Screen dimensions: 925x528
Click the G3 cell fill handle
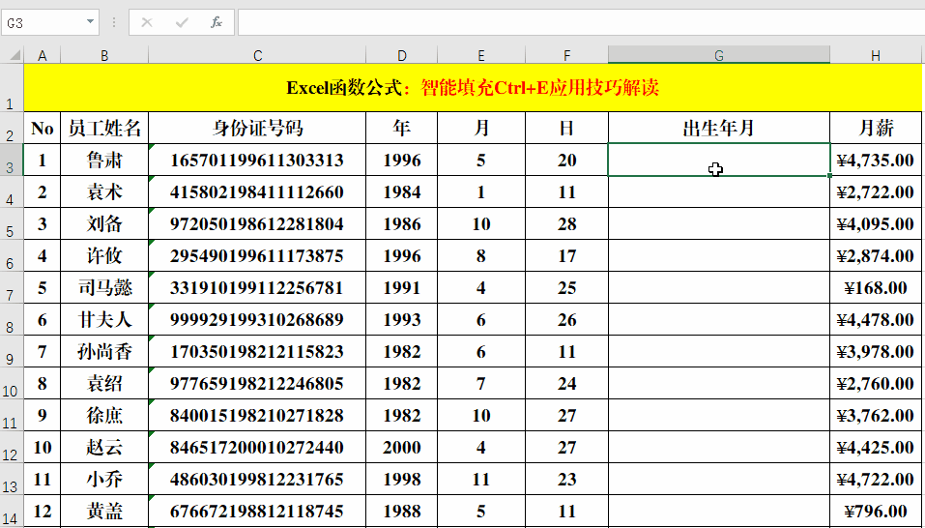[x=830, y=176]
